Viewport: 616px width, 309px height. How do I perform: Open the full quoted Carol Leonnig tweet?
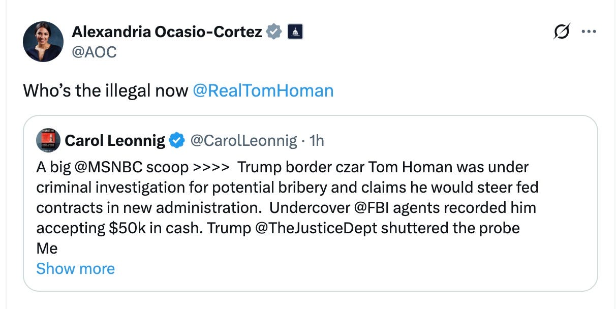pyautogui.click(x=305, y=198)
